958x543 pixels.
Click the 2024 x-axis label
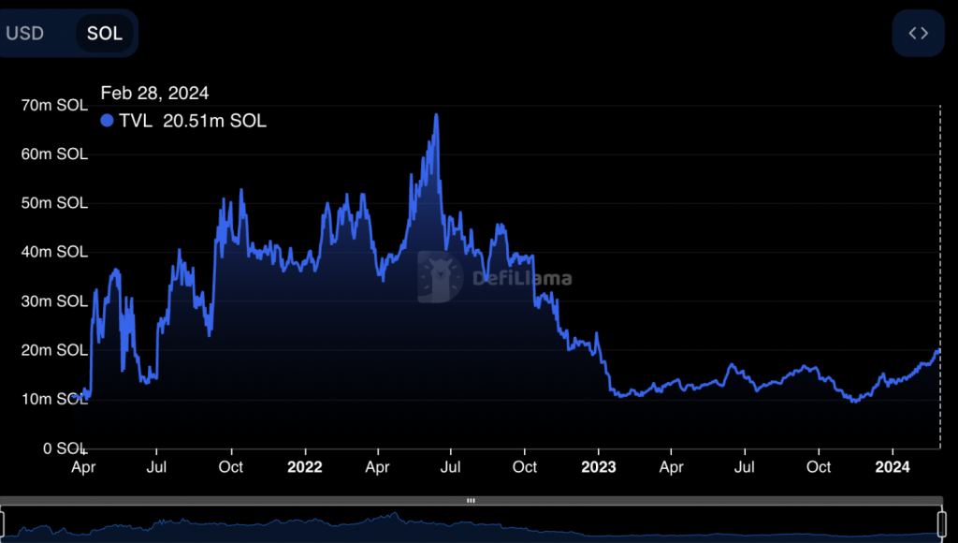point(892,466)
